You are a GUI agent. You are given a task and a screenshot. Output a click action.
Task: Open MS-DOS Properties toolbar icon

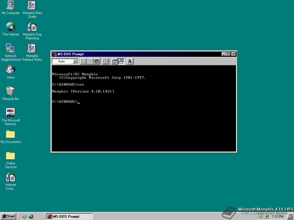pyautogui.click(x=114, y=61)
